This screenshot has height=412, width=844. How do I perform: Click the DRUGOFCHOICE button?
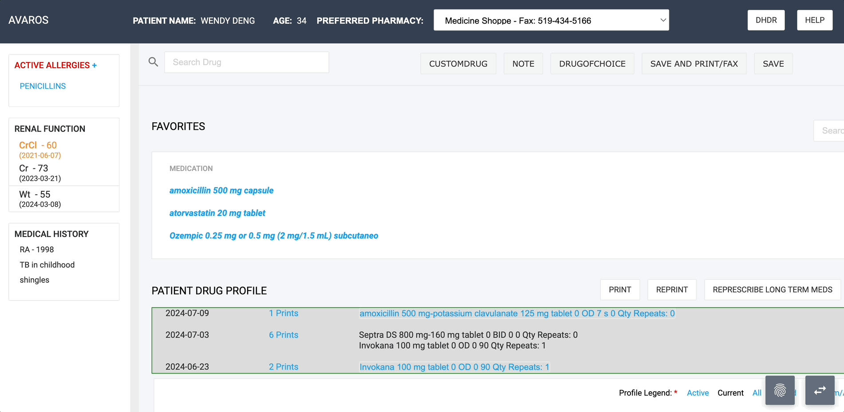(x=592, y=64)
